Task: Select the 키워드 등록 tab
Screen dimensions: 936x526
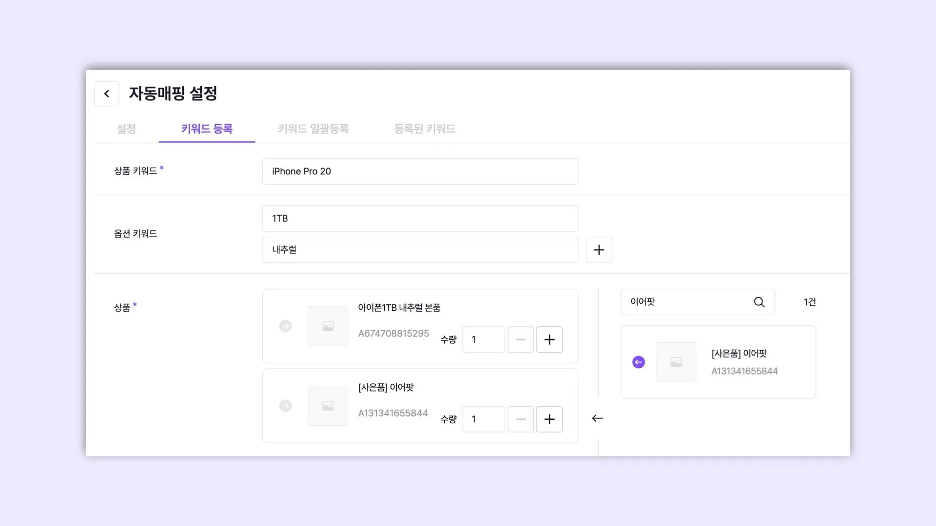Action: click(x=207, y=129)
